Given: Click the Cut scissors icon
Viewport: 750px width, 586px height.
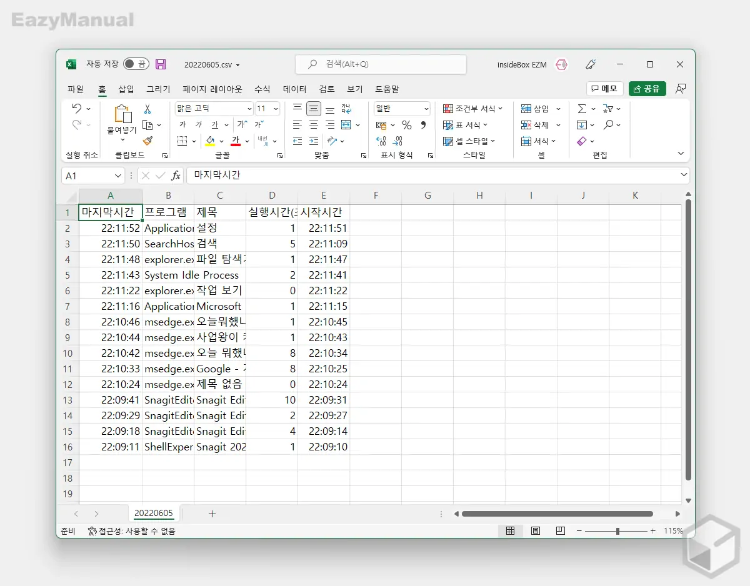Looking at the screenshot, I should (x=147, y=109).
